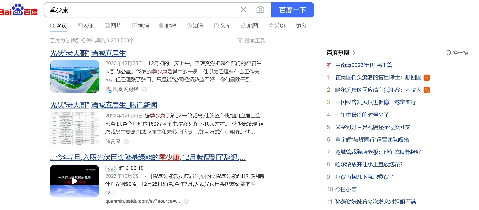
Task: Click the funnel icon beside 搜索工具
Action: [x=240, y=41]
